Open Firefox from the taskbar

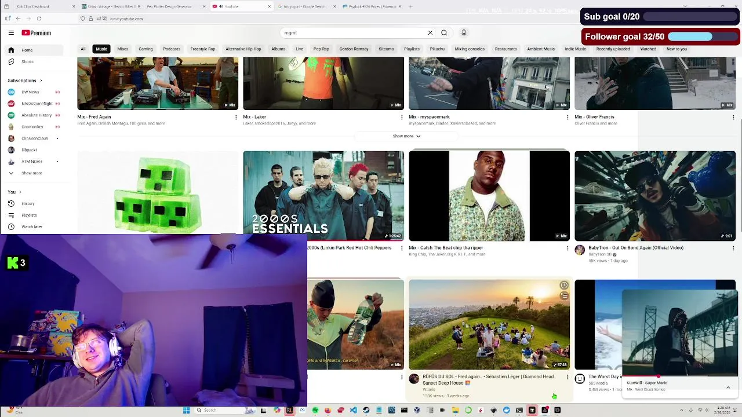[328, 410]
